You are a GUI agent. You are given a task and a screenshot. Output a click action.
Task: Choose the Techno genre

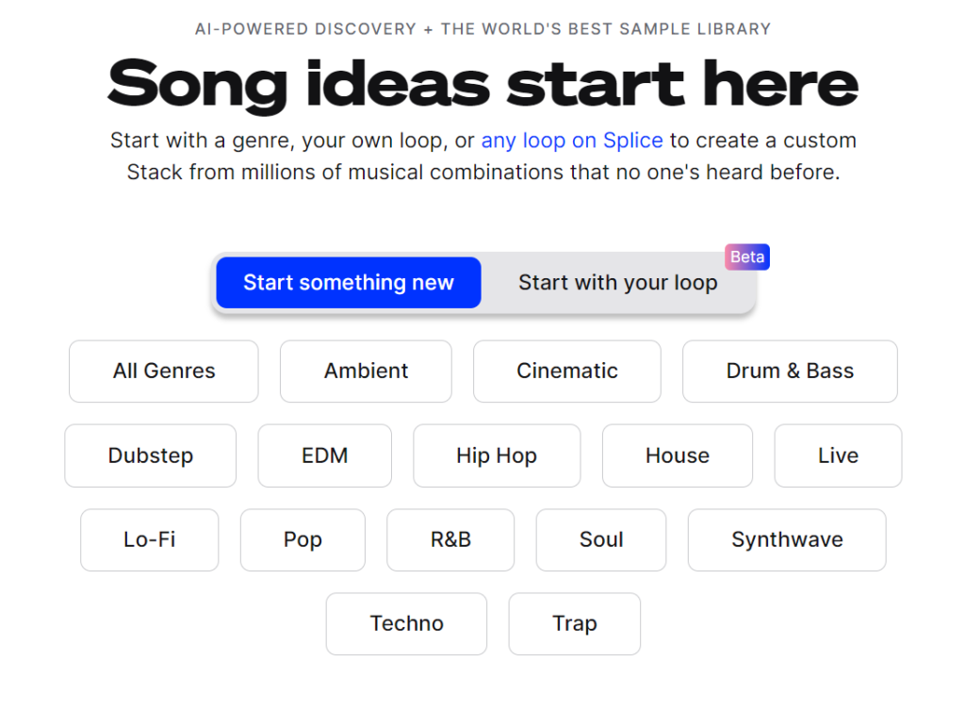pos(406,623)
